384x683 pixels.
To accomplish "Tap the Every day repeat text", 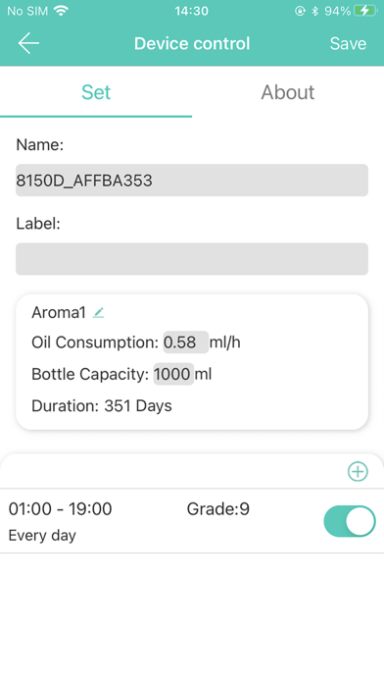I will coord(42,535).
